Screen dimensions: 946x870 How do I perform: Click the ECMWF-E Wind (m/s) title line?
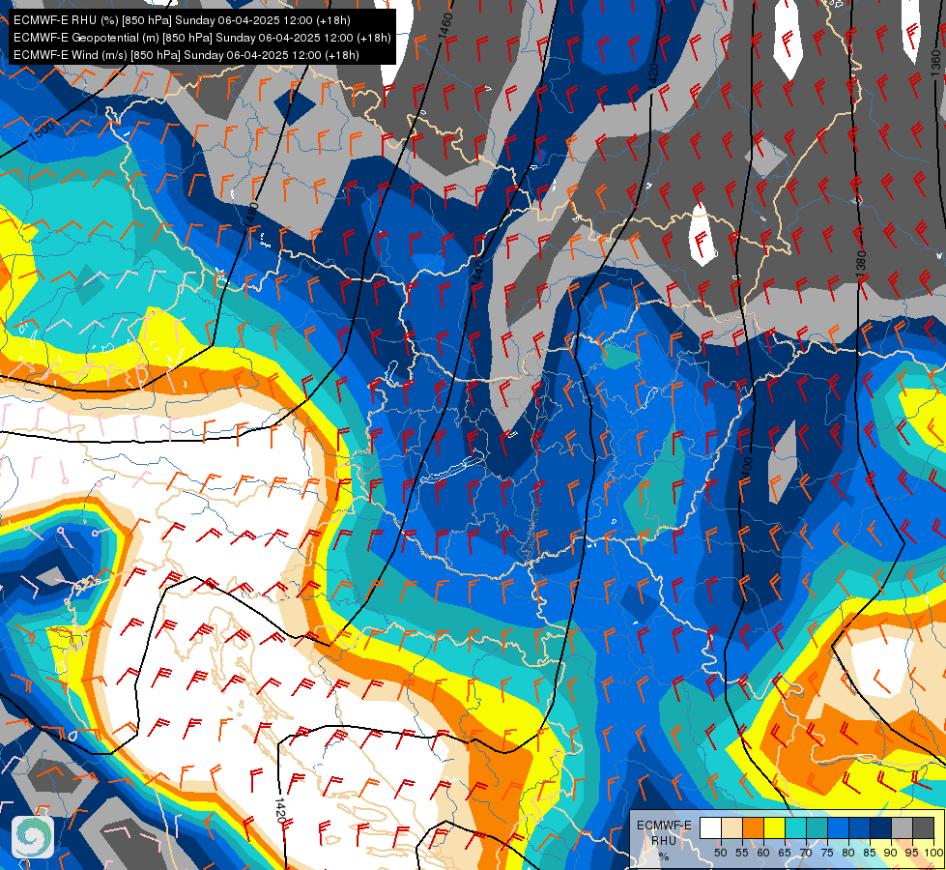186,55
